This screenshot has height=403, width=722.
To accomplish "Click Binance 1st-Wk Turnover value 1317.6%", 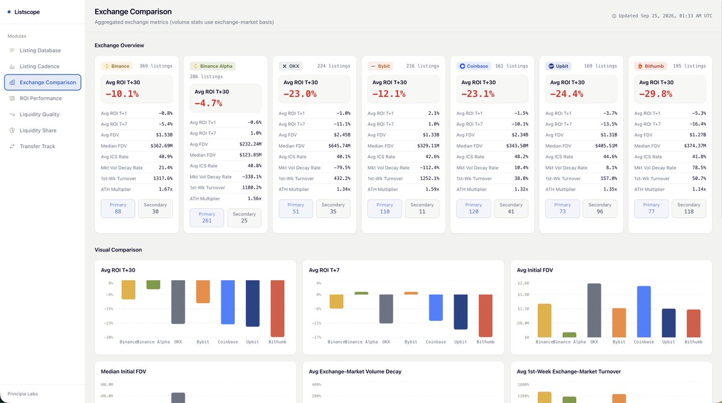I will pyautogui.click(x=163, y=179).
